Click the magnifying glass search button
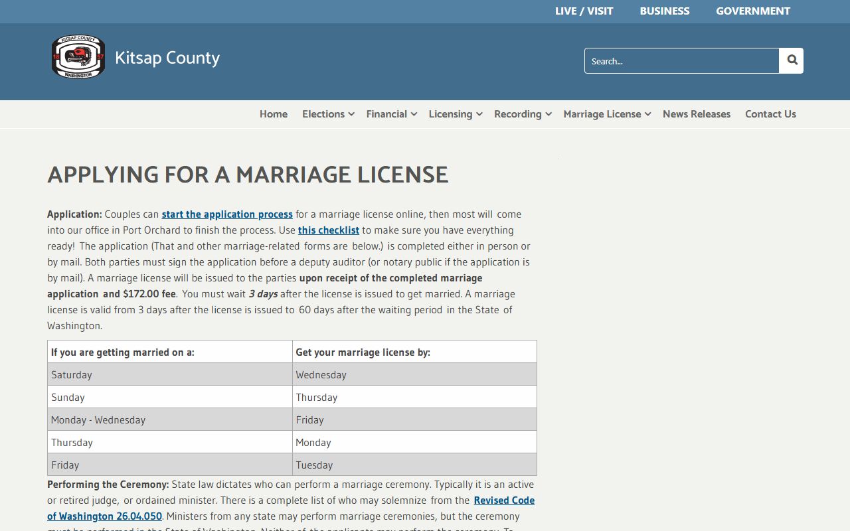Screen dimensions: 850x531 tap(792, 60)
